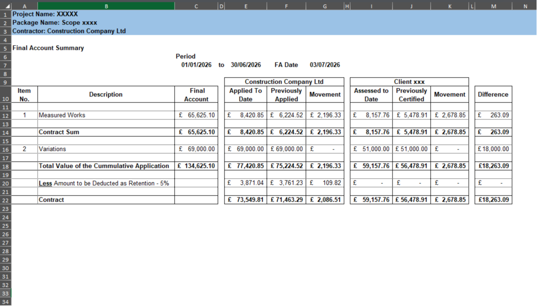
Task: Click the Construction Company Ltd merged header cell
Action: tap(285, 81)
